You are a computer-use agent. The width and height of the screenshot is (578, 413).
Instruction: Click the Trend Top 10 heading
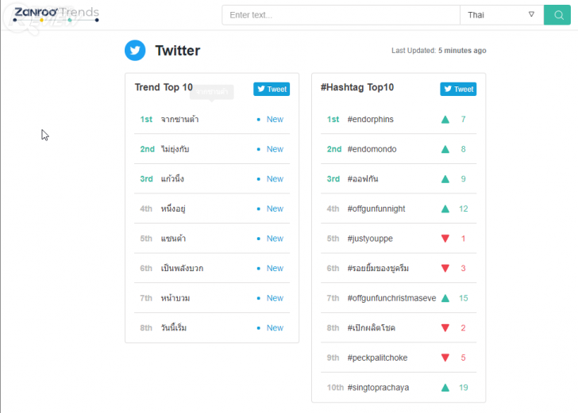tap(164, 88)
